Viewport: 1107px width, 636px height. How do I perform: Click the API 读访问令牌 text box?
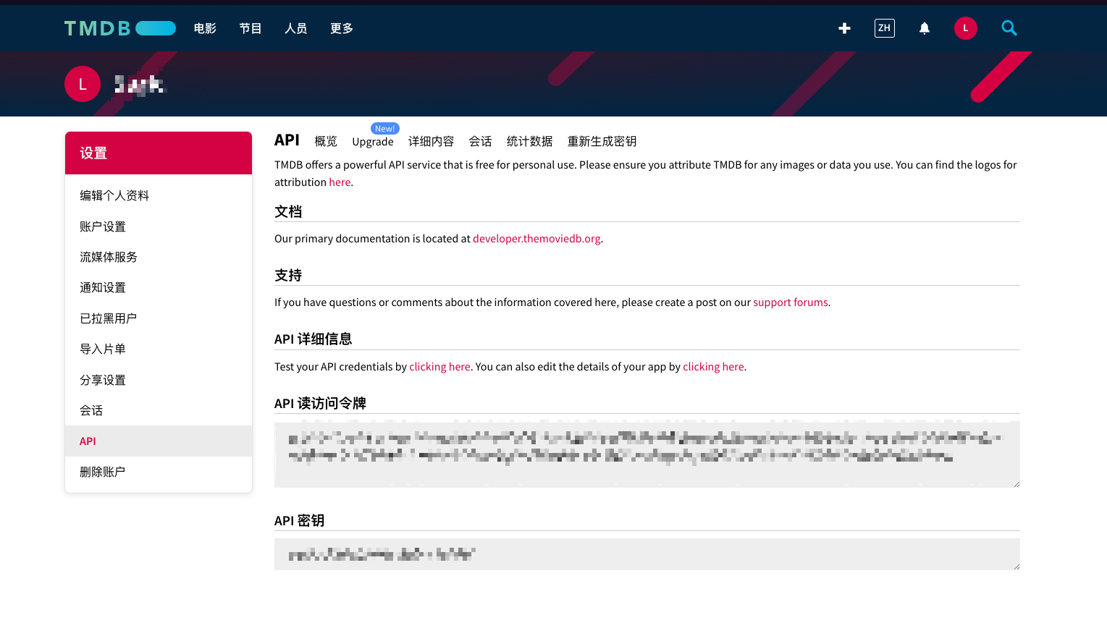pos(647,454)
